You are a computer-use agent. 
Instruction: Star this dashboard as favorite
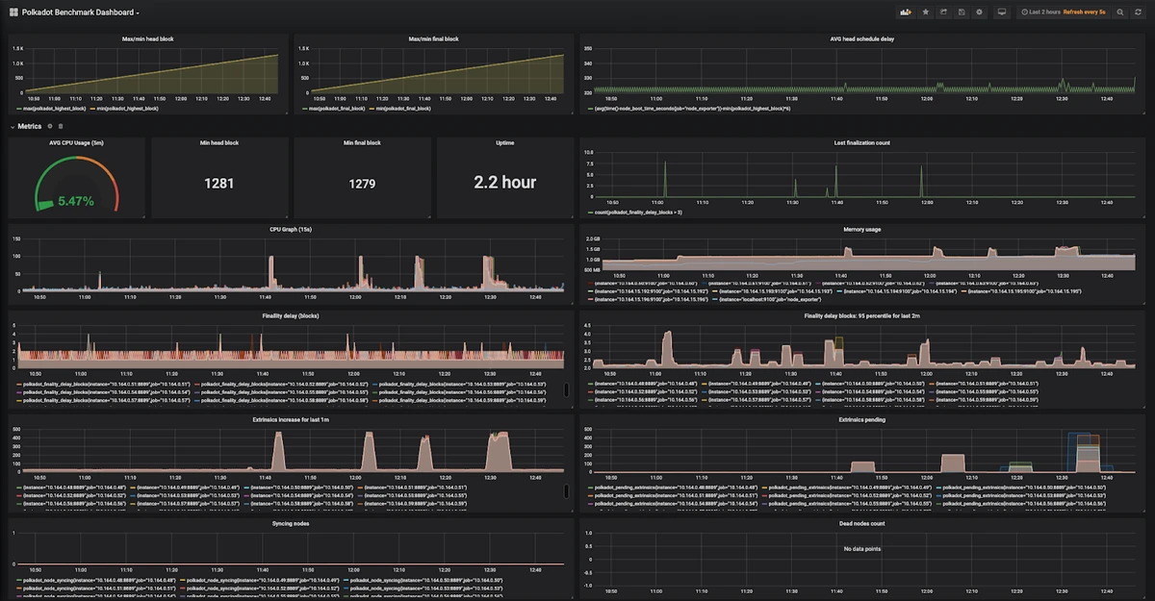click(x=926, y=13)
